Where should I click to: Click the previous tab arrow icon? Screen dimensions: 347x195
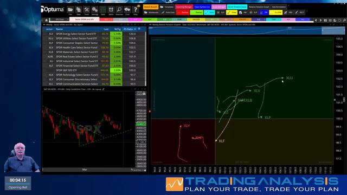click(x=316, y=20)
